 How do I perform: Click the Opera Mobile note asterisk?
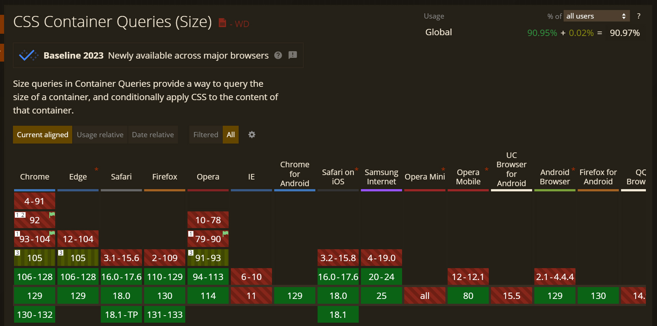click(x=487, y=169)
